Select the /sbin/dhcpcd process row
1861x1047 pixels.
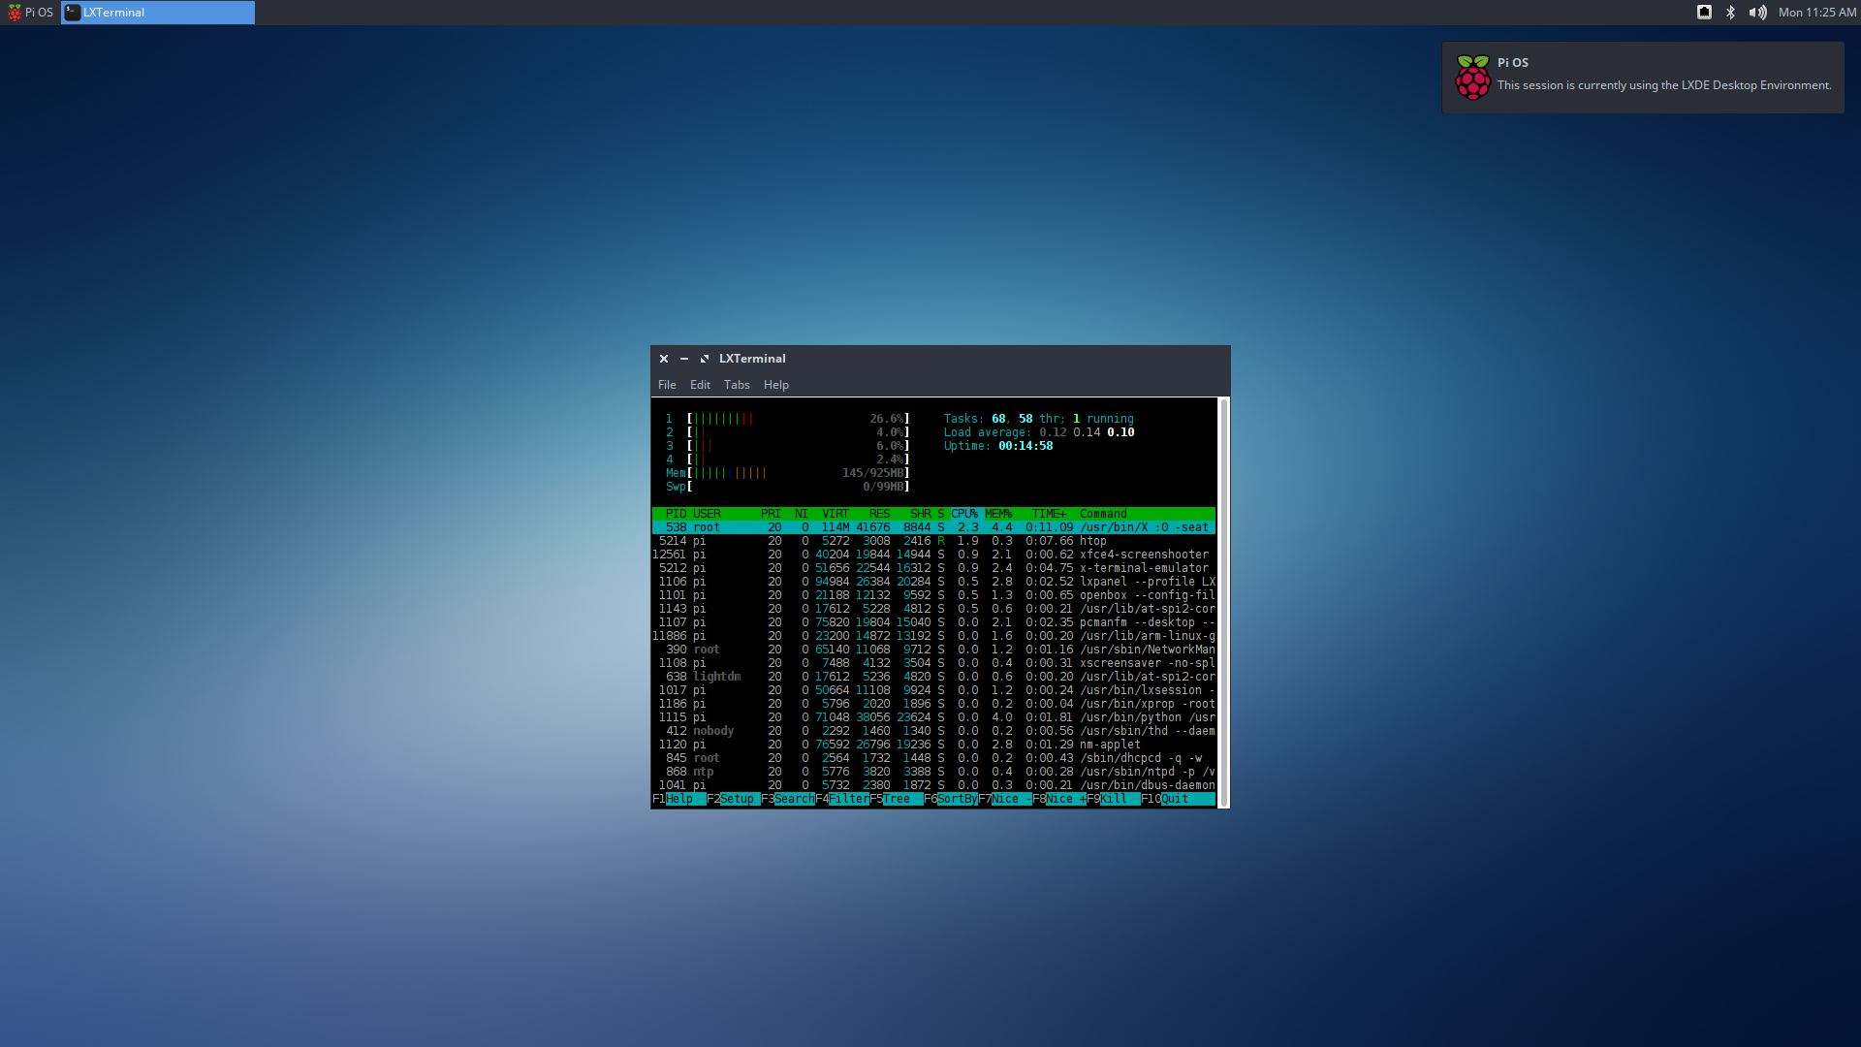[933, 758]
